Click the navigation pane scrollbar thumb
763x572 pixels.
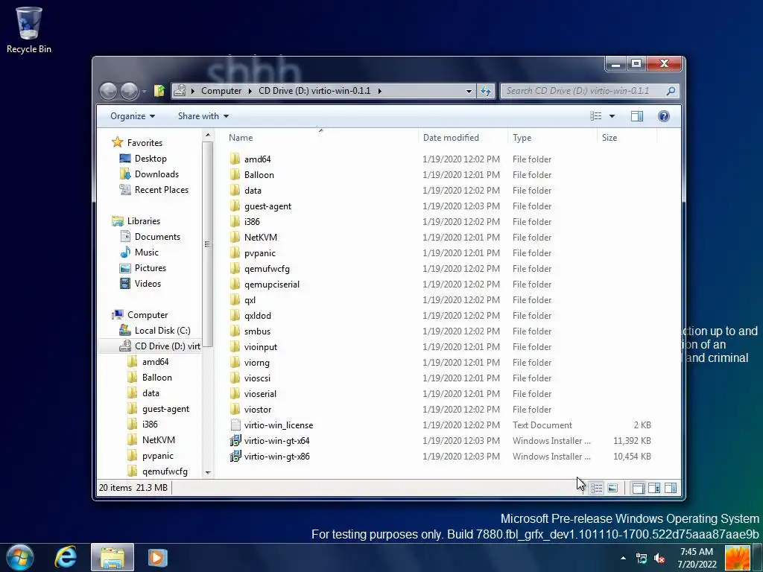click(x=208, y=244)
